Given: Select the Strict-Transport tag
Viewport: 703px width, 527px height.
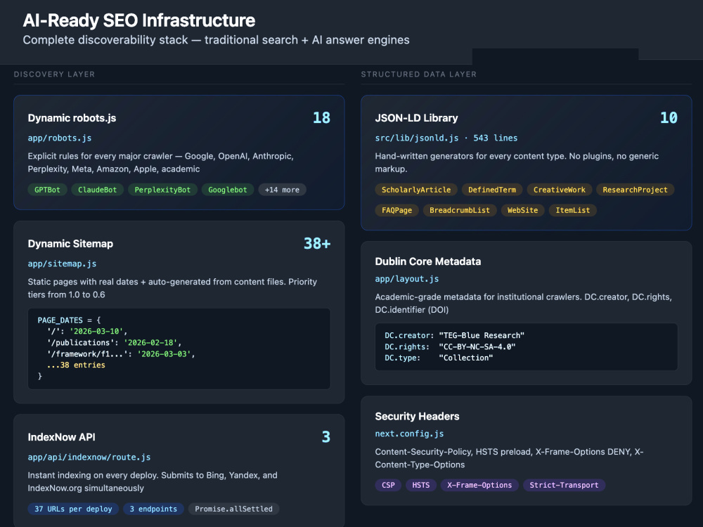Looking at the screenshot, I should pyautogui.click(x=564, y=485).
